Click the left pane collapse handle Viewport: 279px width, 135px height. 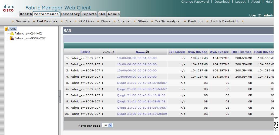tap(60, 97)
